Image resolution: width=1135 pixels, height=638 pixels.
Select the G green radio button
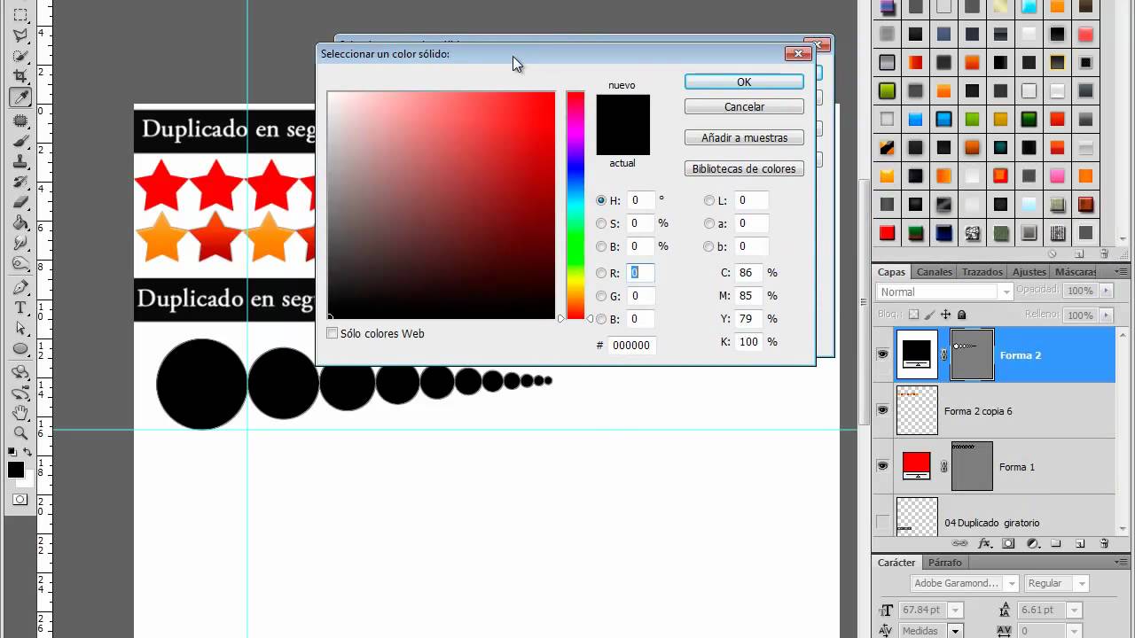pos(601,297)
